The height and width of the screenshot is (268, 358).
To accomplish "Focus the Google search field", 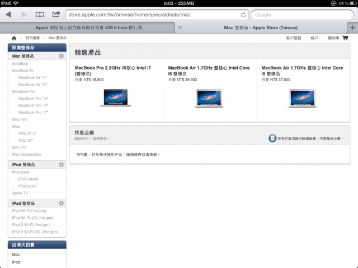I will [x=302, y=15].
